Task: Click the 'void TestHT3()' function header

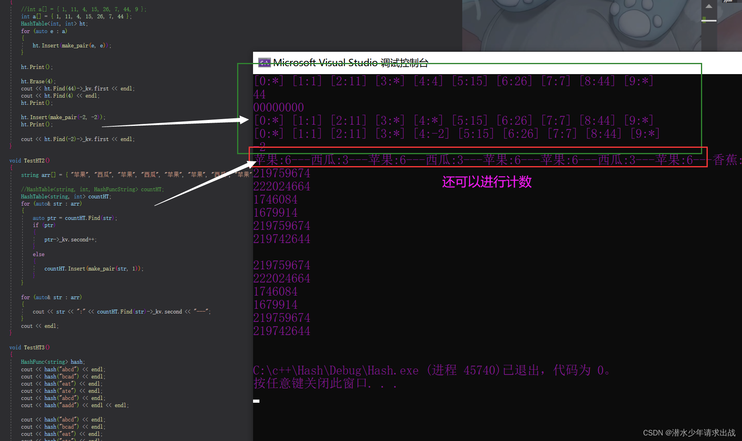Action: (x=30, y=347)
